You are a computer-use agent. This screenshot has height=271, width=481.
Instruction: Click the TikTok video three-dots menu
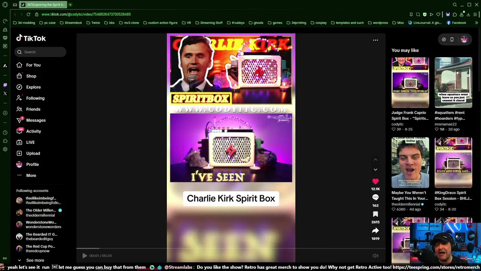pyautogui.click(x=375, y=40)
